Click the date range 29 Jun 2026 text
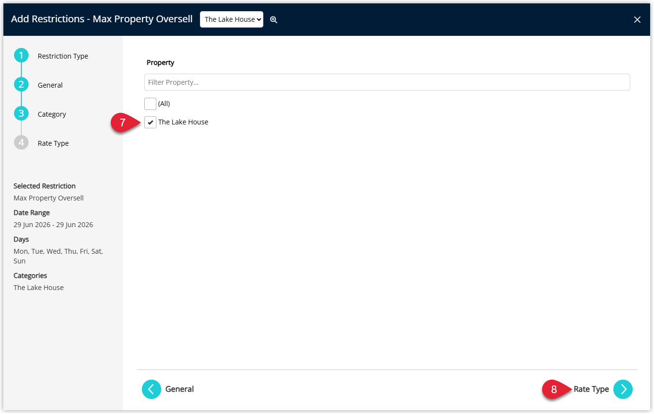The image size is (654, 414). 53,225
